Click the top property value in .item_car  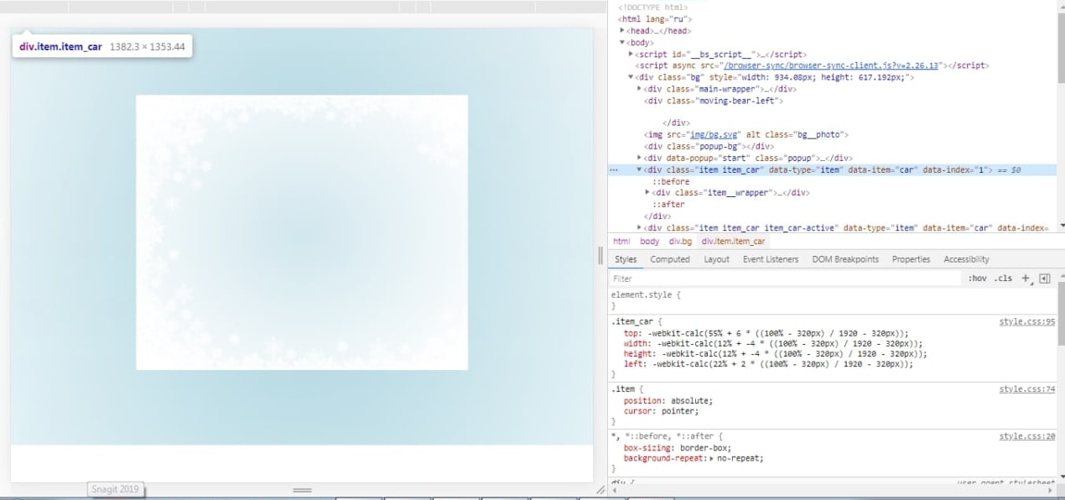pos(777,333)
